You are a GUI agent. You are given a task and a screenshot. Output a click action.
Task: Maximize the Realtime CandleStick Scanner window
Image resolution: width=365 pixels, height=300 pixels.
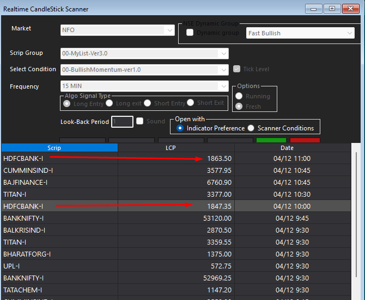332,9
